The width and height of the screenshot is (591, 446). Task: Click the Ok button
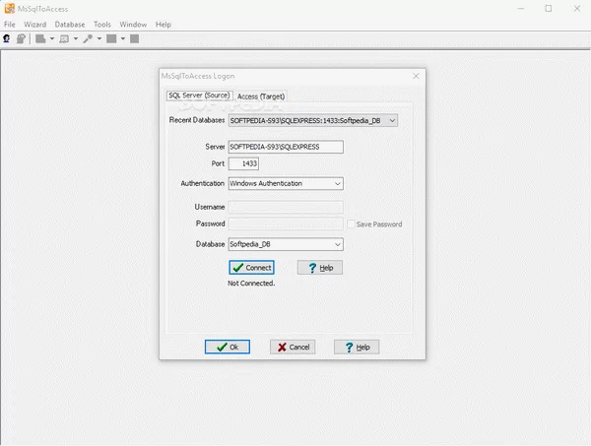pyautogui.click(x=228, y=347)
